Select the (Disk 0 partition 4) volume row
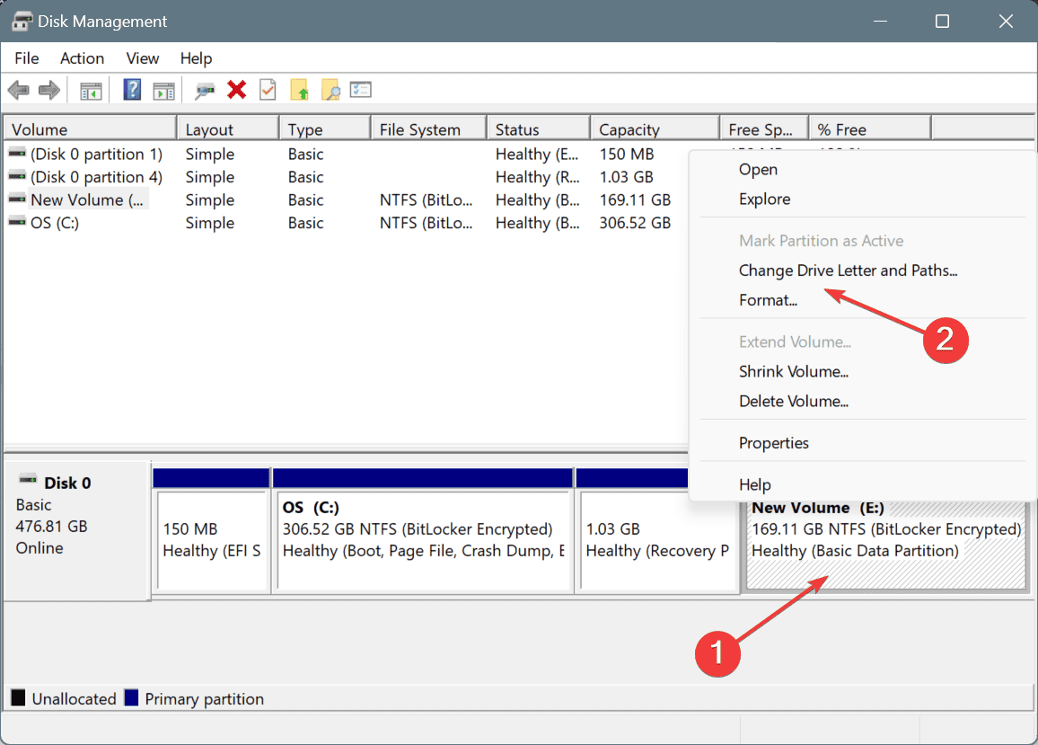 (x=347, y=177)
